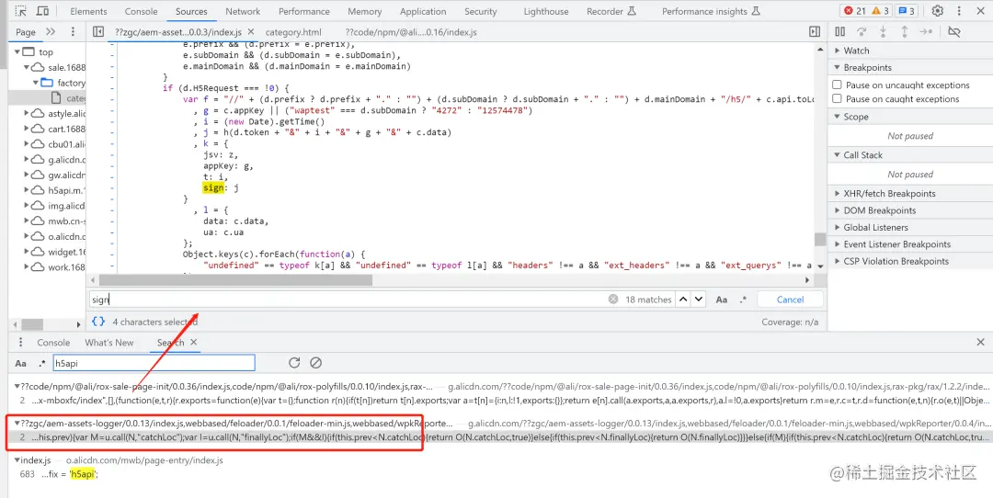Switch to the Console panel tab
Viewport: 993px width, 498px height.
(142, 11)
